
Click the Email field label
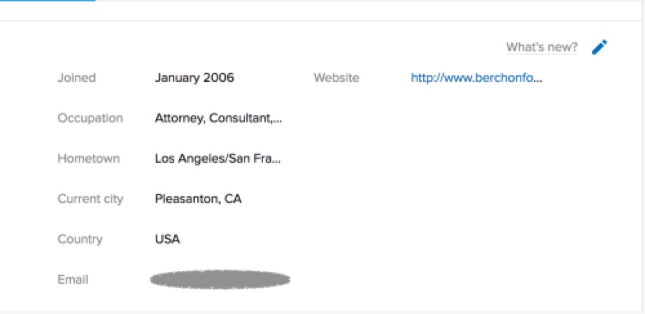pos(72,280)
